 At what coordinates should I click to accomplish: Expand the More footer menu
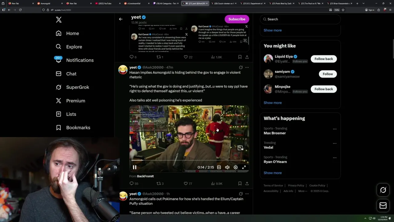tap(302, 191)
